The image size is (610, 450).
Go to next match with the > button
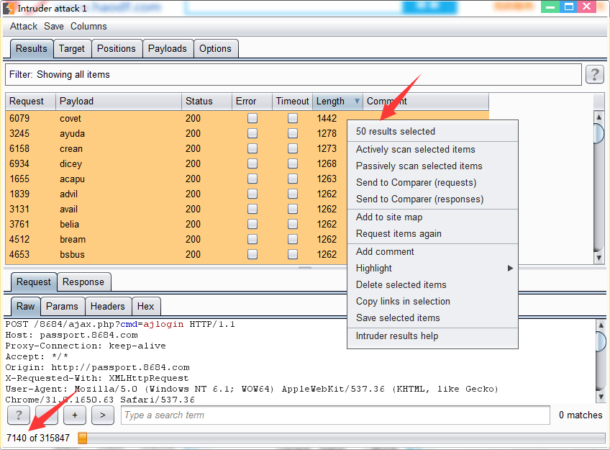point(103,415)
